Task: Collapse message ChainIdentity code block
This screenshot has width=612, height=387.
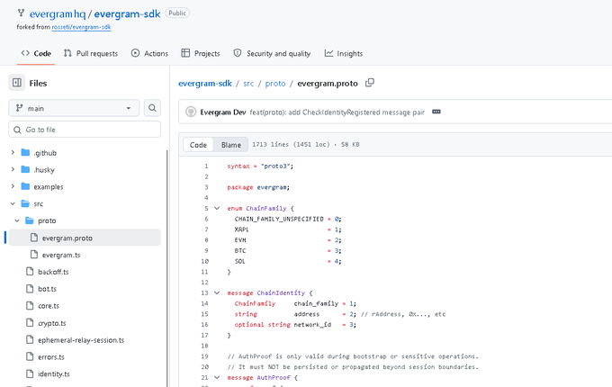Action: click(217, 293)
